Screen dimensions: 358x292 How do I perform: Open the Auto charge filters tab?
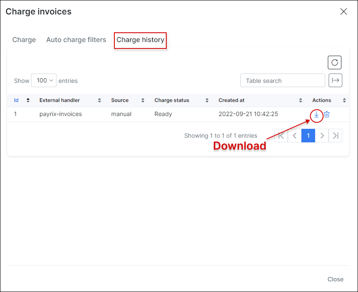(x=76, y=40)
